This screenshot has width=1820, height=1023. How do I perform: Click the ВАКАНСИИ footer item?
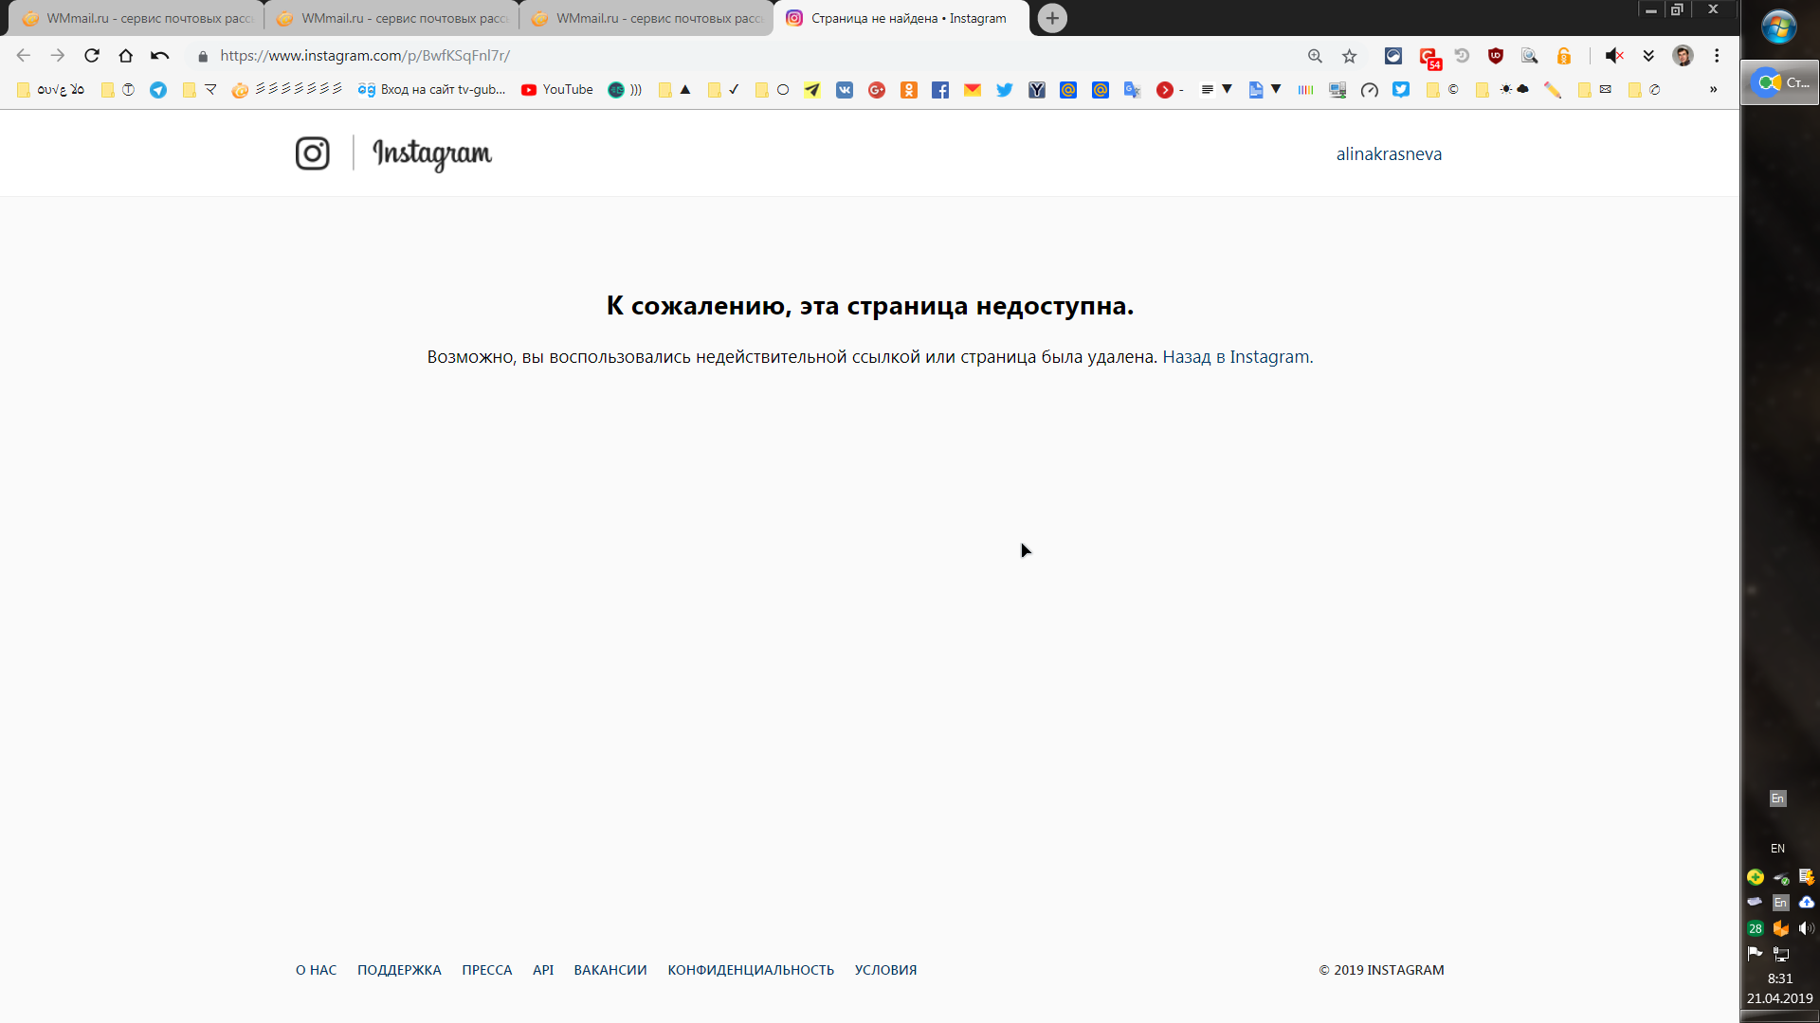(x=611, y=969)
